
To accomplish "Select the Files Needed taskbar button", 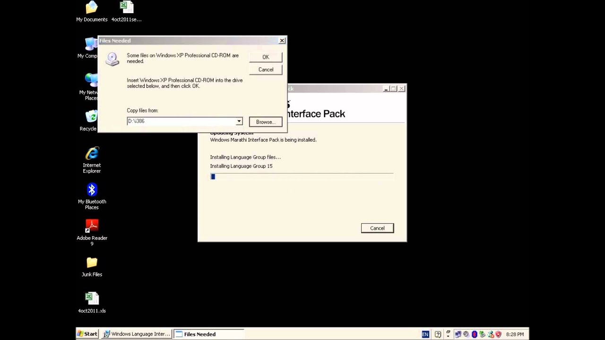I will [208, 334].
